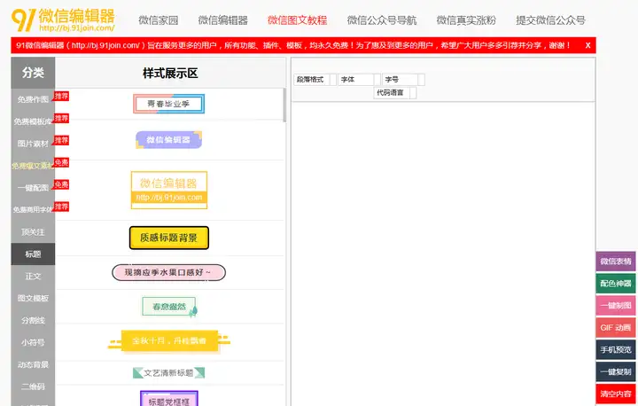Click the GIF 动画 button
638x406 pixels.
[x=616, y=327]
